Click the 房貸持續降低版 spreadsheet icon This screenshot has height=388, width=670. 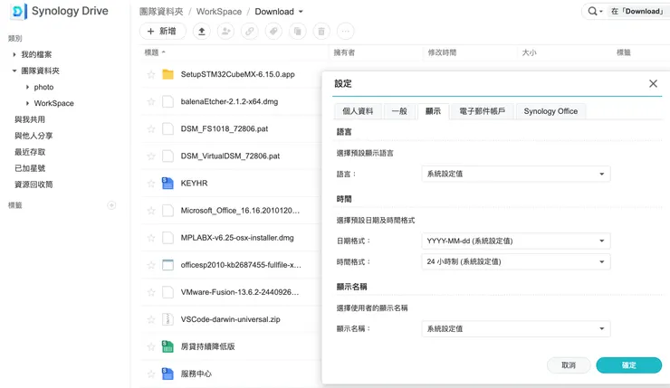click(167, 346)
